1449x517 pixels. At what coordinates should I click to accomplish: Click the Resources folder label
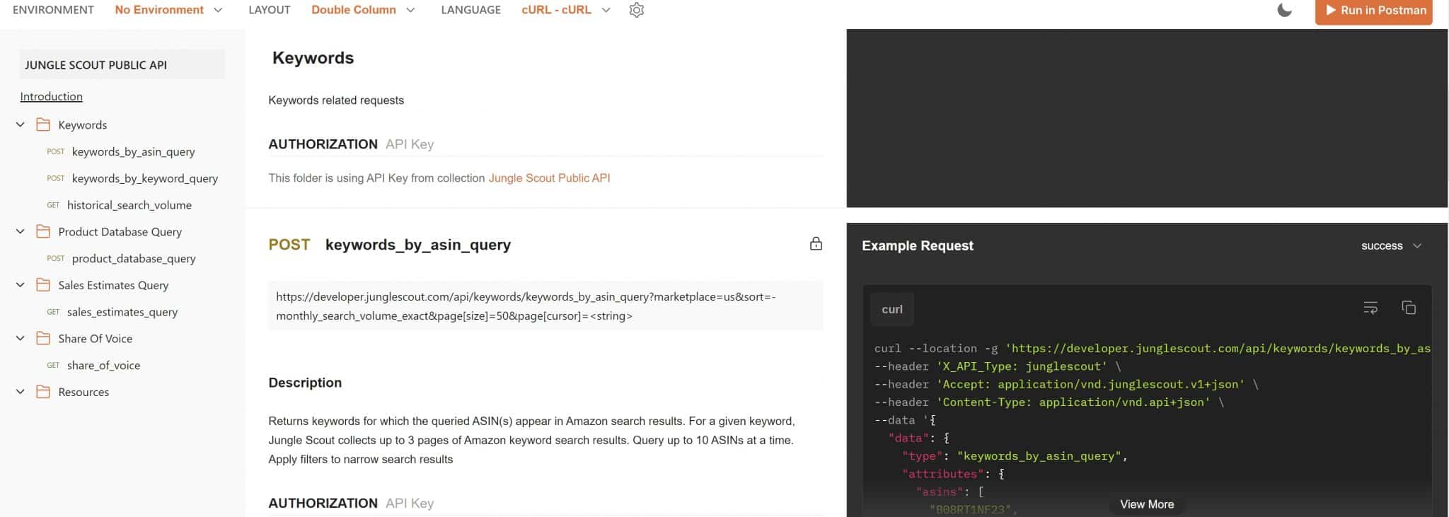[x=83, y=392]
